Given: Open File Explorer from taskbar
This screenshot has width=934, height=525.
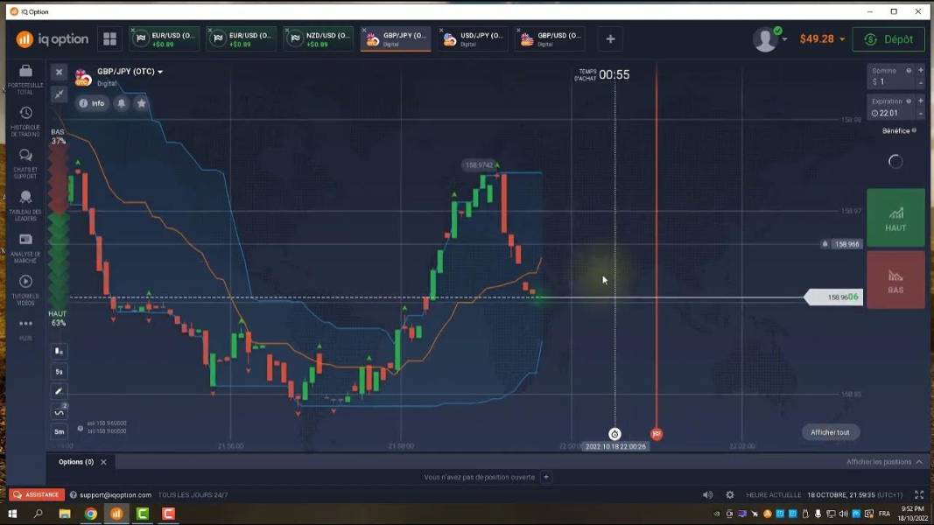Looking at the screenshot, I should pos(64,514).
